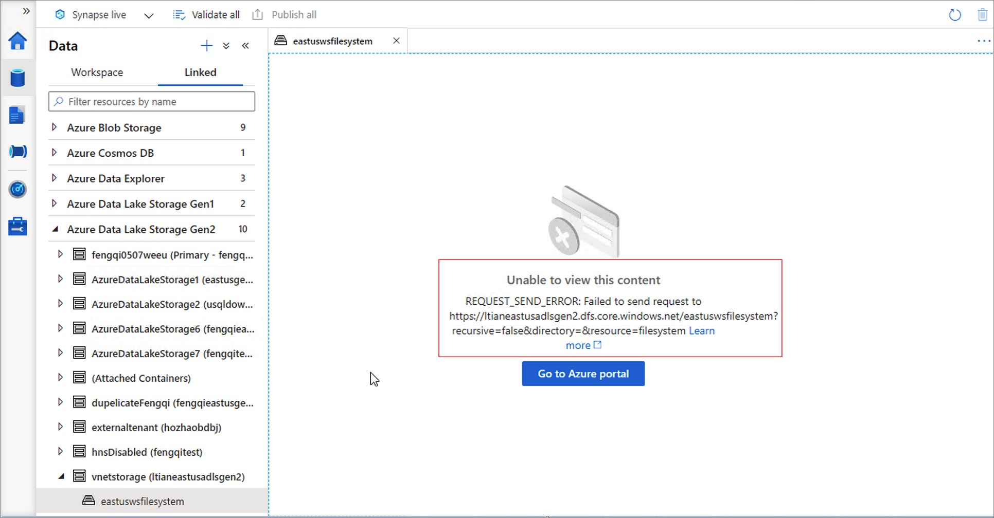This screenshot has width=994, height=518.
Task: Expand AzureDataLakeStorage2 account node
Action: pyautogui.click(x=60, y=304)
